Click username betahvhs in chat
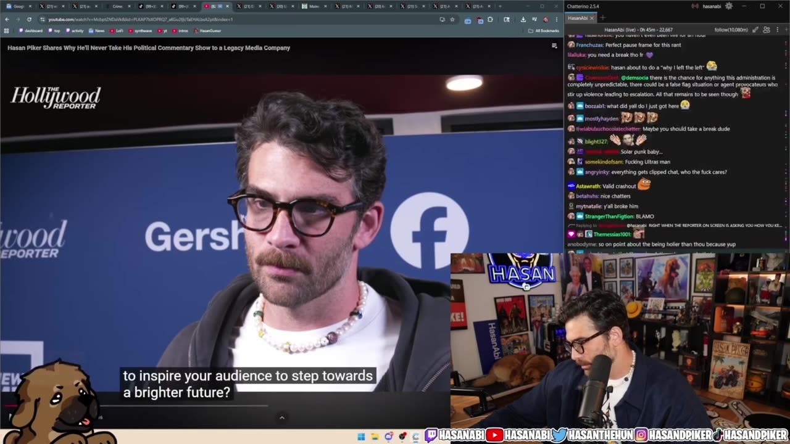The height and width of the screenshot is (444, 790). [587, 196]
